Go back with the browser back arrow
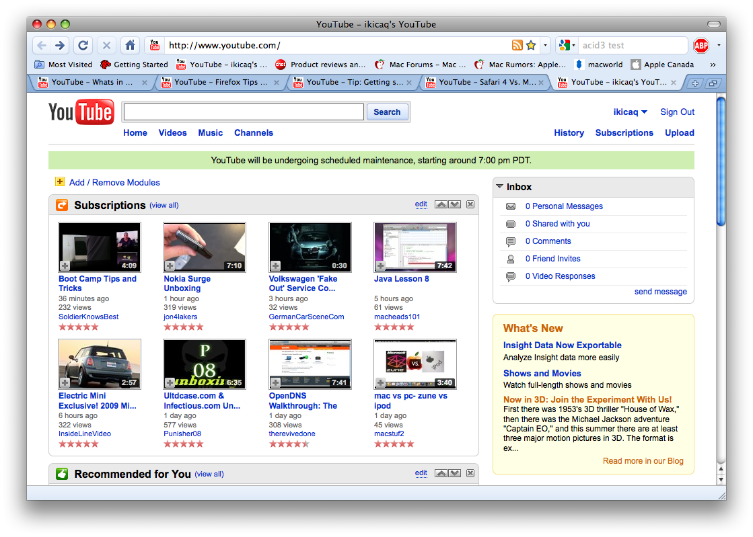 click(x=42, y=46)
